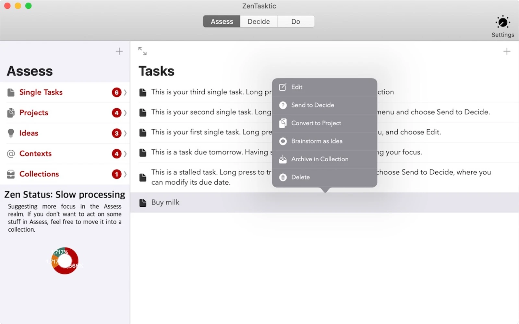The height and width of the screenshot is (324, 519).
Task: Open the Collections list
Action: coord(65,174)
